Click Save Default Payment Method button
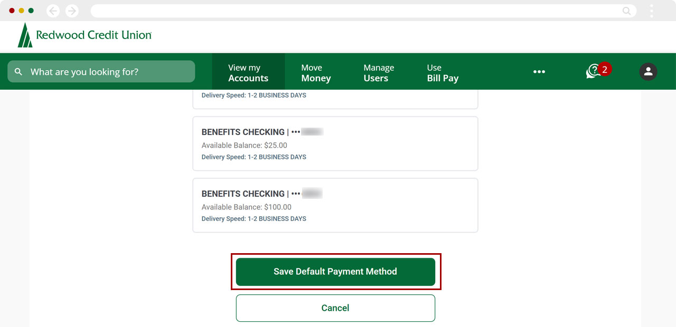This screenshot has height=327, width=676. 335,272
